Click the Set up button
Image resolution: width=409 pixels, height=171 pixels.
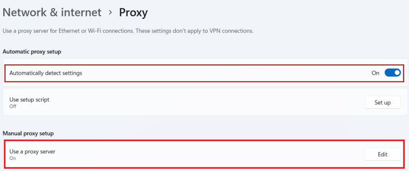[x=382, y=102]
